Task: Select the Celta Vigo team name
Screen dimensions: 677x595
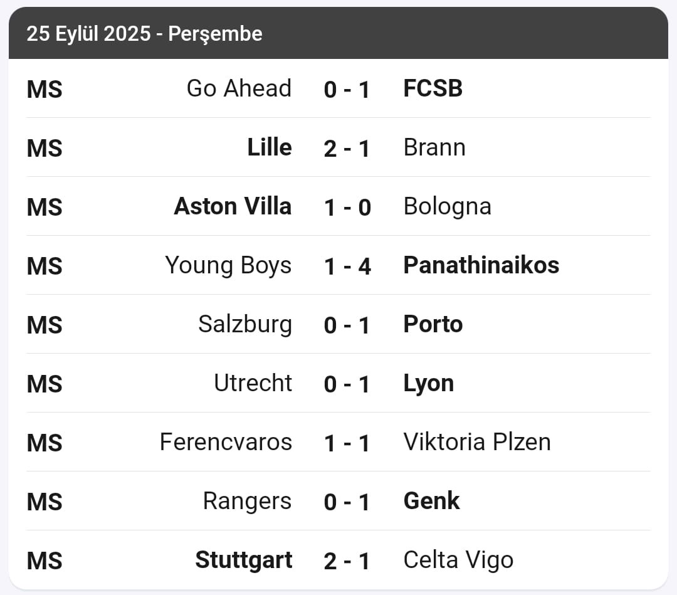Action: click(458, 561)
